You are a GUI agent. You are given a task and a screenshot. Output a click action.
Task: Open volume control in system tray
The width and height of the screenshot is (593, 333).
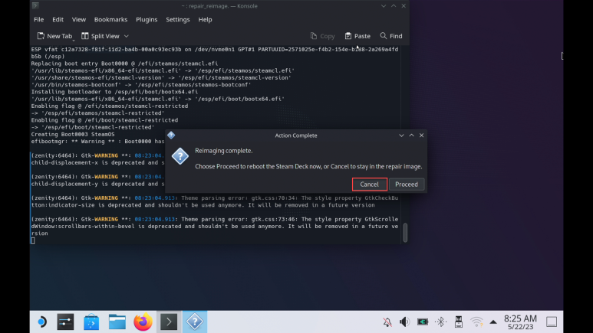(x=404, y=322)
